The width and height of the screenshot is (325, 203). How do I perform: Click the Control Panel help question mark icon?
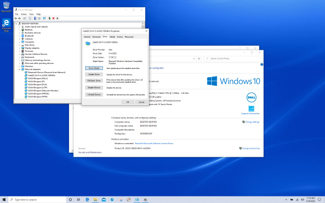click(x=261, y=65)
